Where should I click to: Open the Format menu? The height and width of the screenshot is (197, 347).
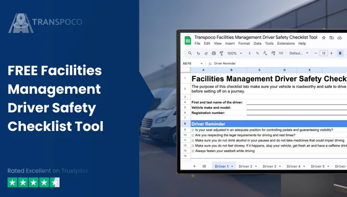(244, 43)
